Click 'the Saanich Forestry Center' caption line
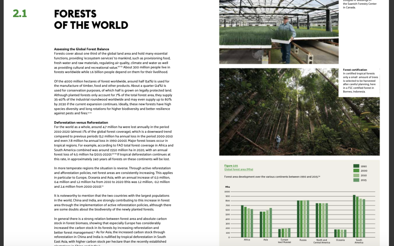The image size is (394, 246). (x=360, y=4)
